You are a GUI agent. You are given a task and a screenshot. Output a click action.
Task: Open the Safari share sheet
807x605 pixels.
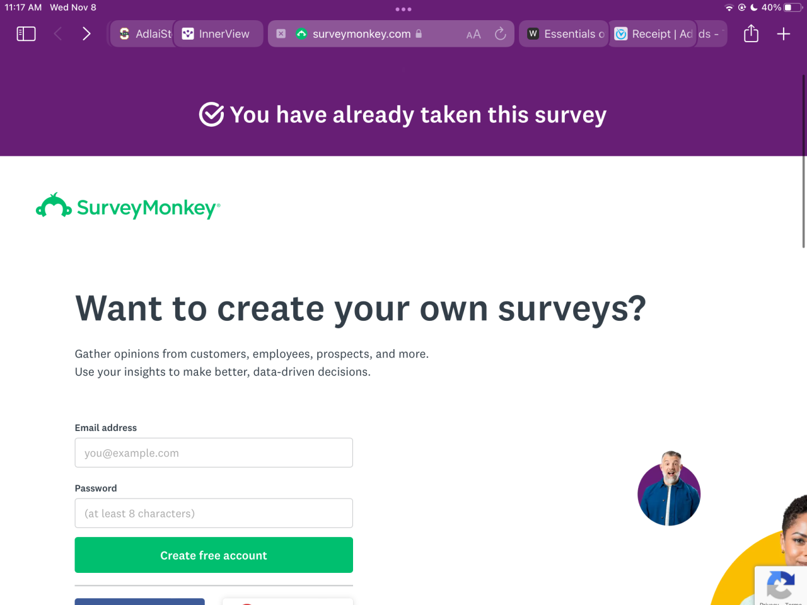pyautogui.click(x=751, y=34)
